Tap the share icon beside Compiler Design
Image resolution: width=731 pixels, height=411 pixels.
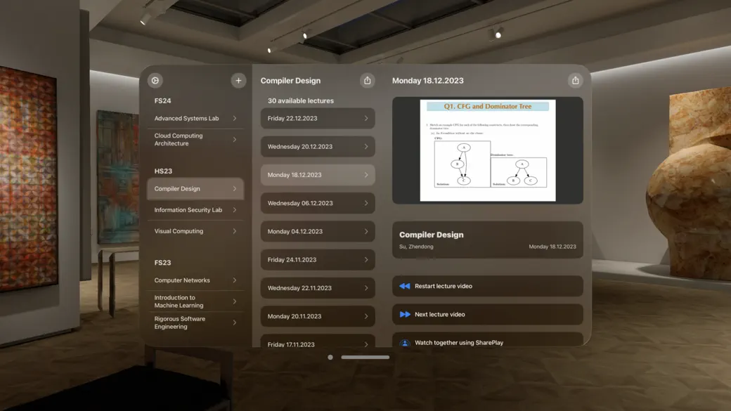tap(367, 80)
